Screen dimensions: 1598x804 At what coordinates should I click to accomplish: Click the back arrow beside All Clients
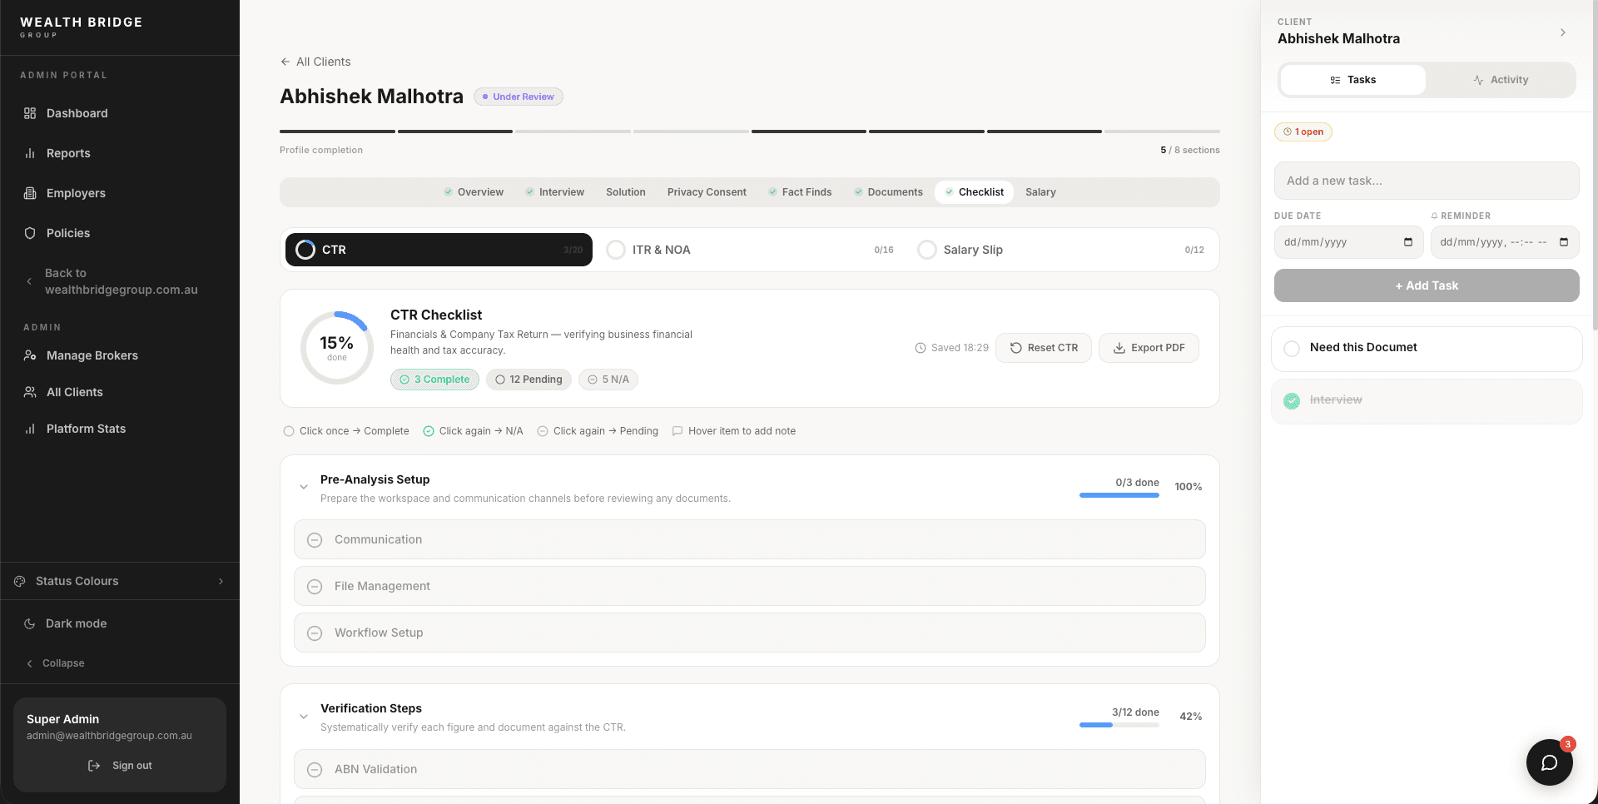tap(285, 62)
